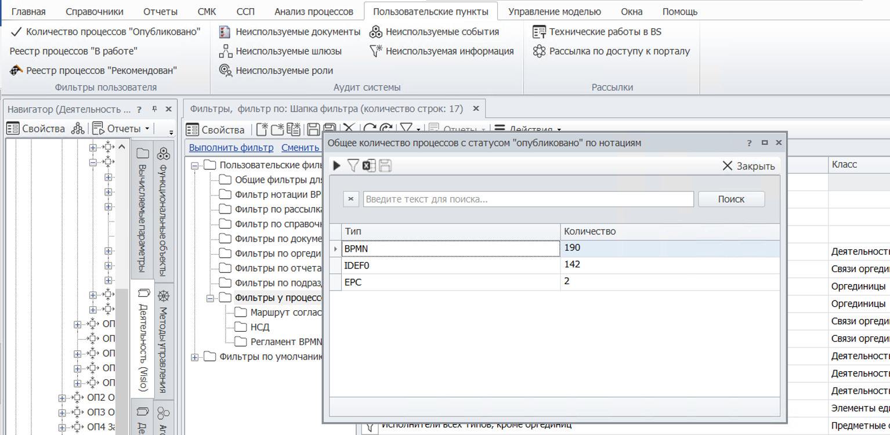Expand the ОП2 node in Navigator tree
Image resolution: width=890 pixels, height=435 pixels.
62,397
